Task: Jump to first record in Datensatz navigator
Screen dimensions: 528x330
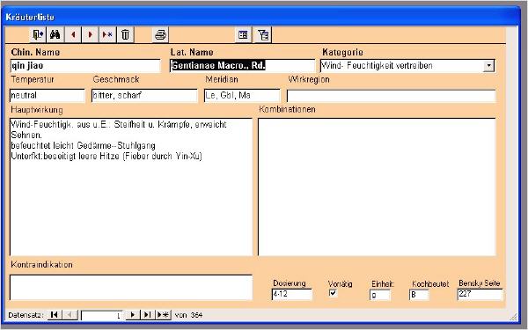Action: click(x=54, y=315)
